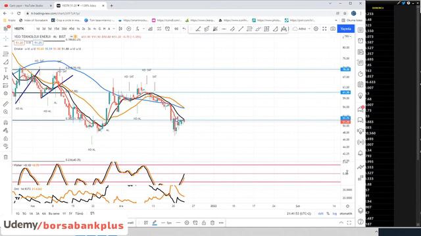Toggle the otomatik auto scale
Screen dimensions: 421x236
[346, 214]
